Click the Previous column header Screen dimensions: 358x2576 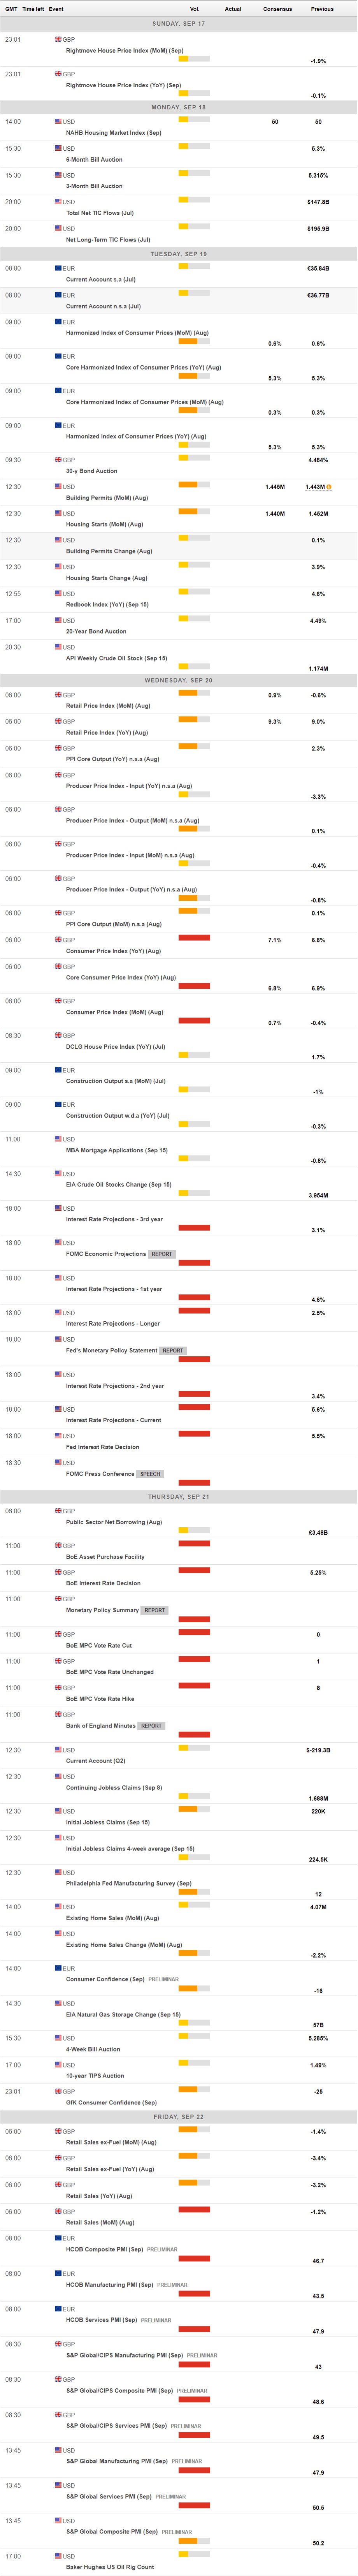[x=322, y=9]
